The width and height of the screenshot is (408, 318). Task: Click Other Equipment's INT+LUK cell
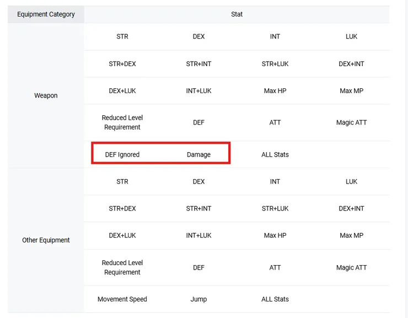[x=198, y=235]
